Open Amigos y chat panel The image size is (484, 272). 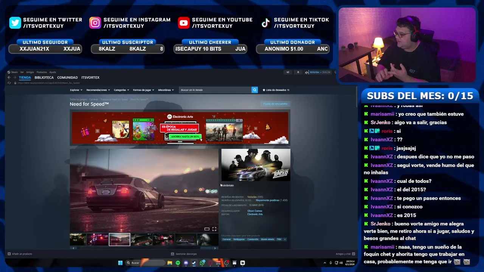click(345, 254)
